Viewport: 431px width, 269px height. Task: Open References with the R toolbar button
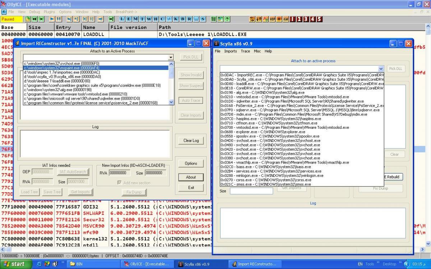pyautogui.click(x=189, y=19)
